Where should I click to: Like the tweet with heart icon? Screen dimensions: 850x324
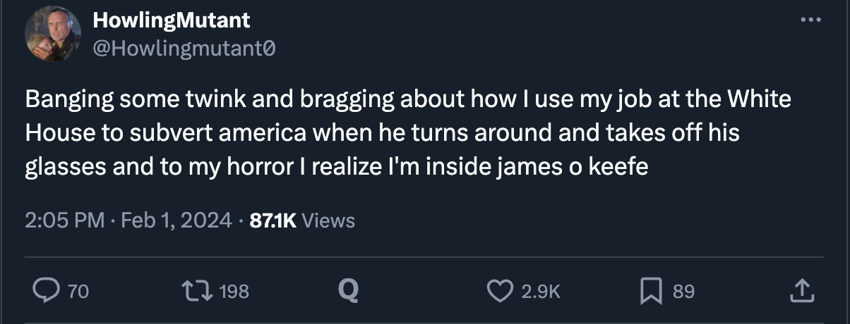(x=501, y=290)
